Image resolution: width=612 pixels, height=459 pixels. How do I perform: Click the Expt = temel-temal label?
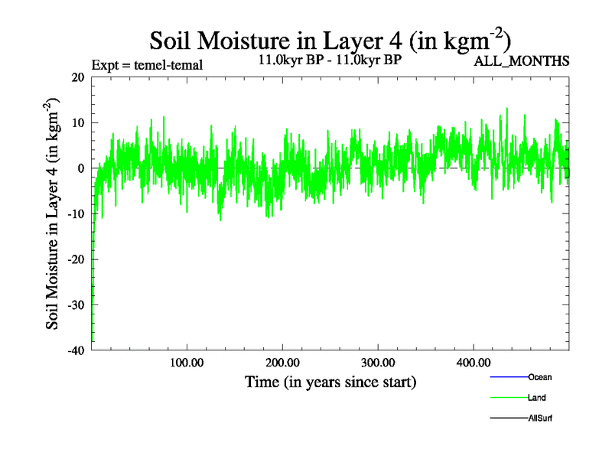click(x=146, y=65)
